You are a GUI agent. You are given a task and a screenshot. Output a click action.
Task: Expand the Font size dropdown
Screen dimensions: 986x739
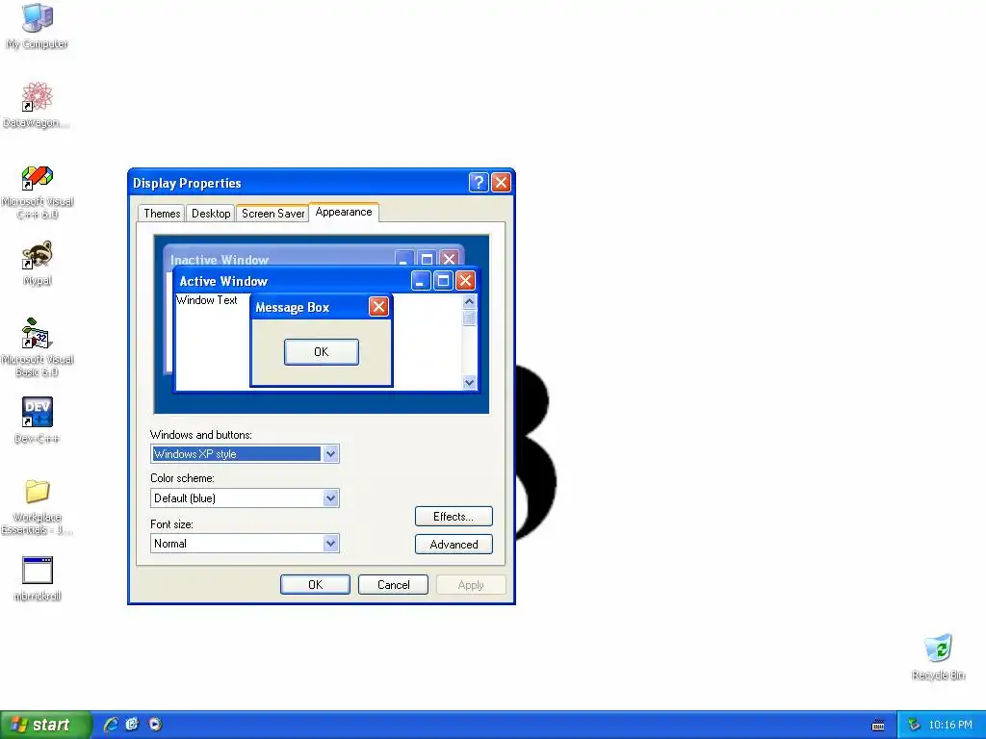(331, 544)
